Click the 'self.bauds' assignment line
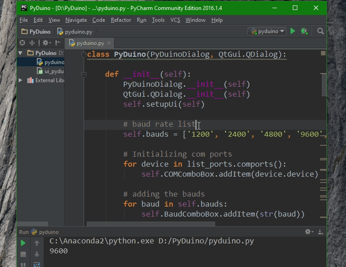 (x=225, y=134)
